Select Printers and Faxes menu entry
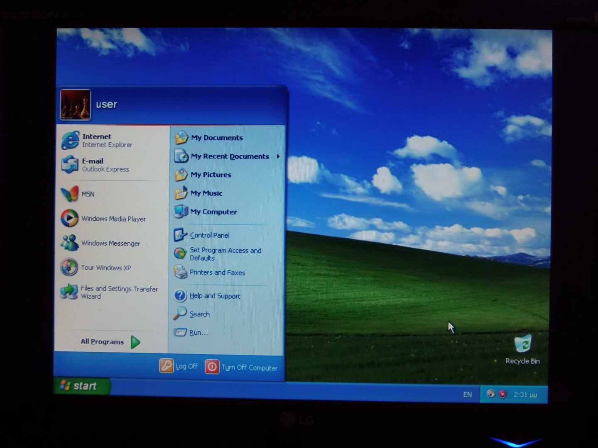 point(227,272)
